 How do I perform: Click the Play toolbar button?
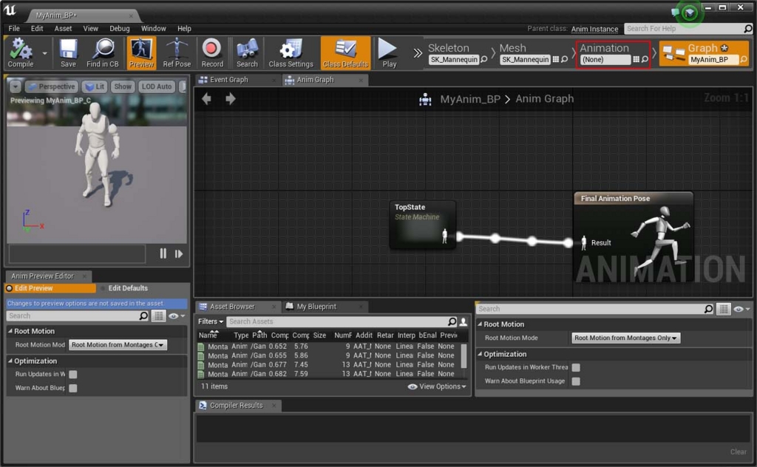(x=388, y=53)
